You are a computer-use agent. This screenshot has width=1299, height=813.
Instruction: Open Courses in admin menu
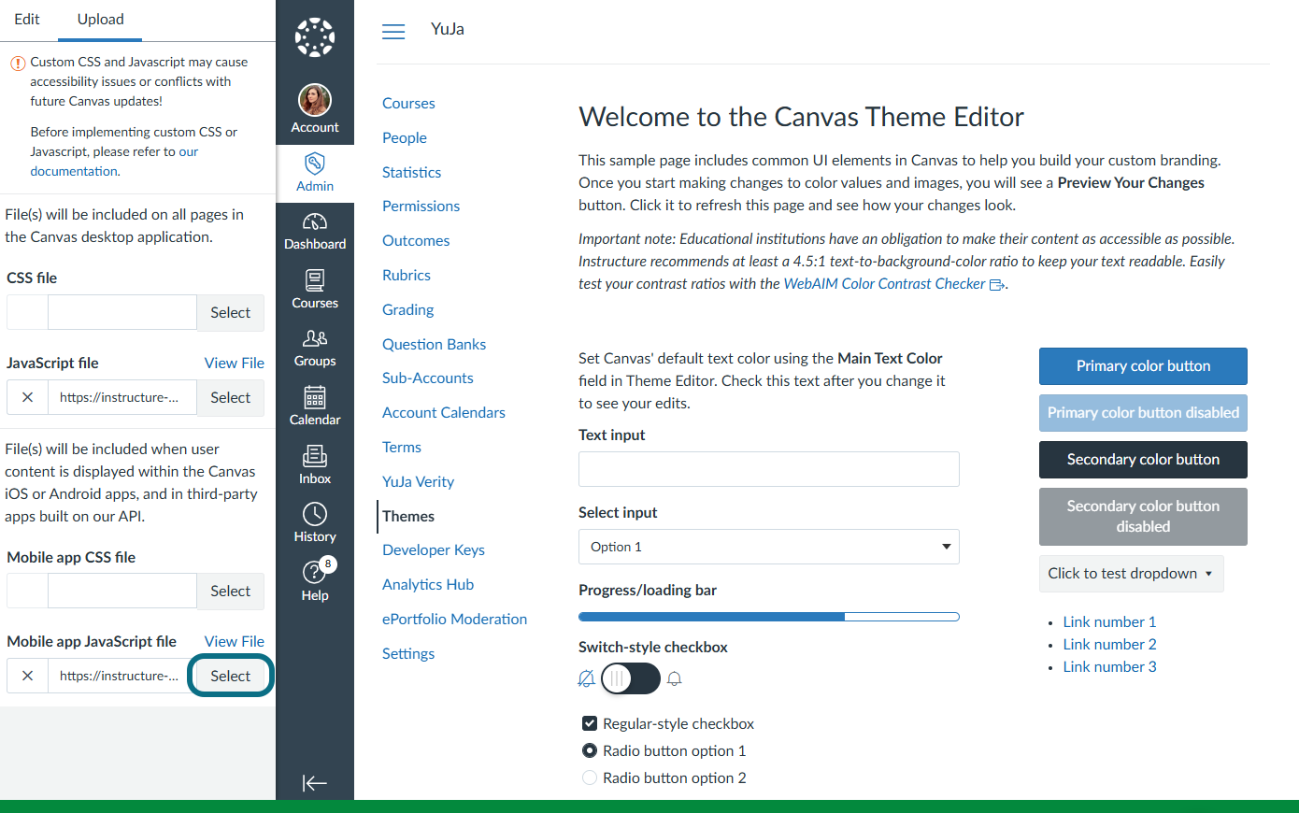[408, 103]
